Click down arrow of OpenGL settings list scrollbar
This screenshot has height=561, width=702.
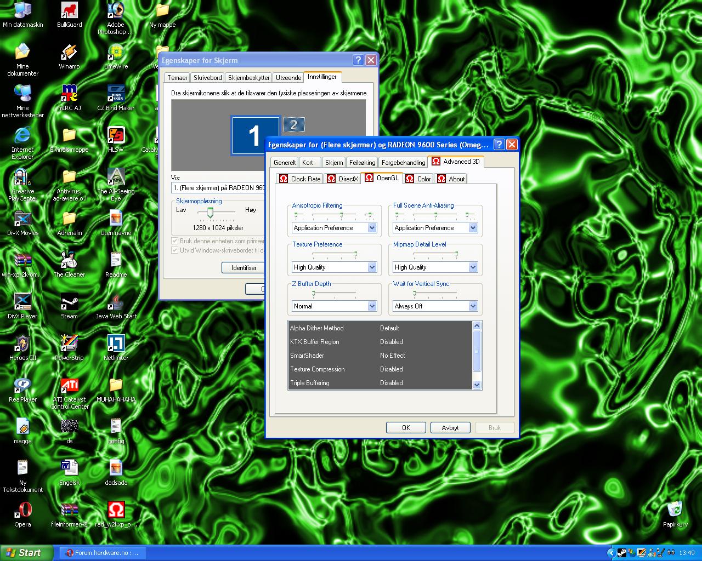pos(477,385)
